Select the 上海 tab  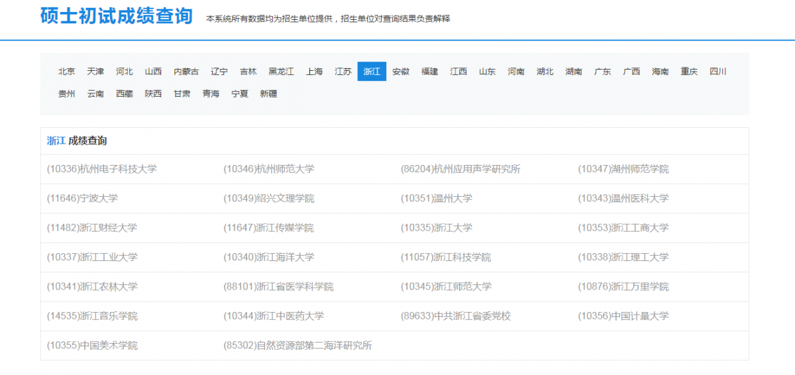click(314, 72)
